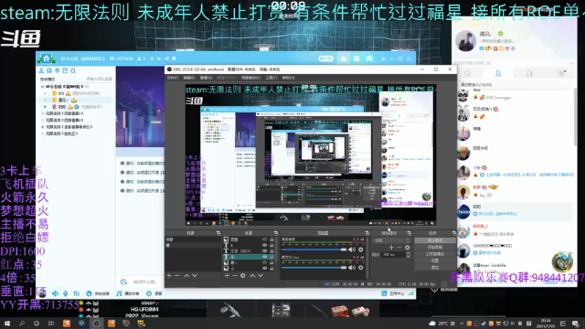Click the YY favorite star icon in header

point(152,58)
